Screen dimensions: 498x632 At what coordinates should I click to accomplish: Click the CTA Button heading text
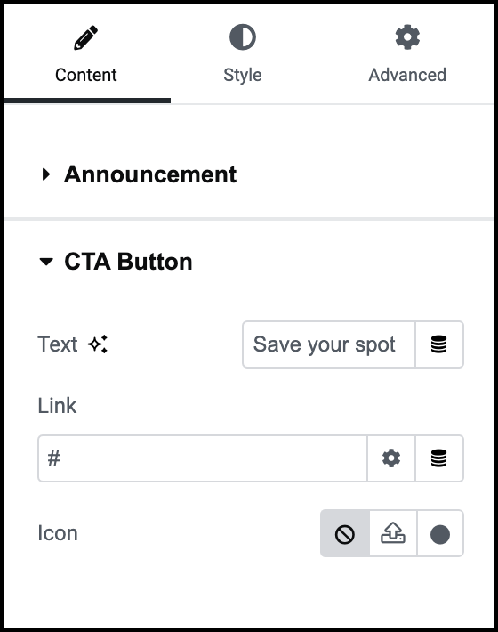point(128,262)
